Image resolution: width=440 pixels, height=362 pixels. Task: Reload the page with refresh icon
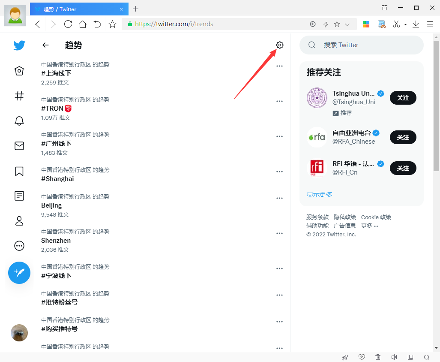click(68, 24)
